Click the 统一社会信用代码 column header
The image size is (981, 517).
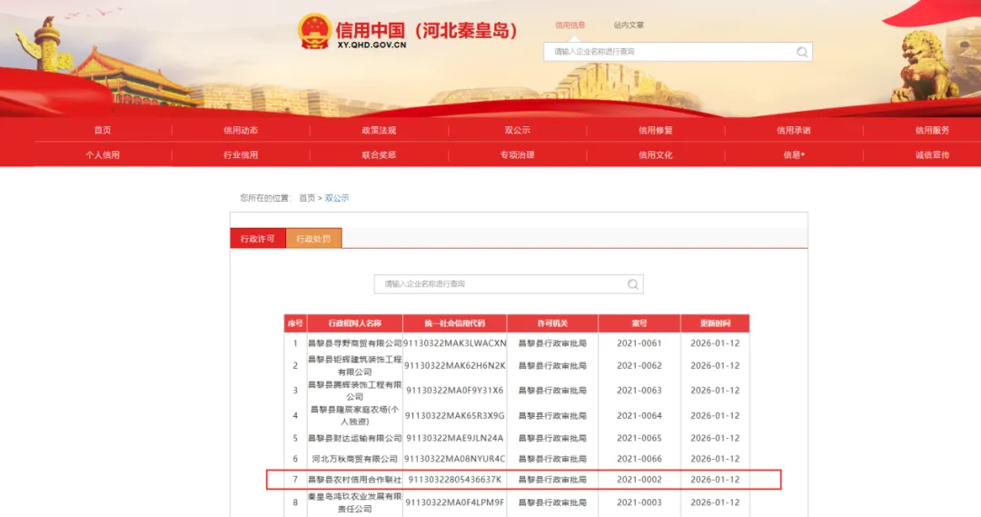pos(455,323)
